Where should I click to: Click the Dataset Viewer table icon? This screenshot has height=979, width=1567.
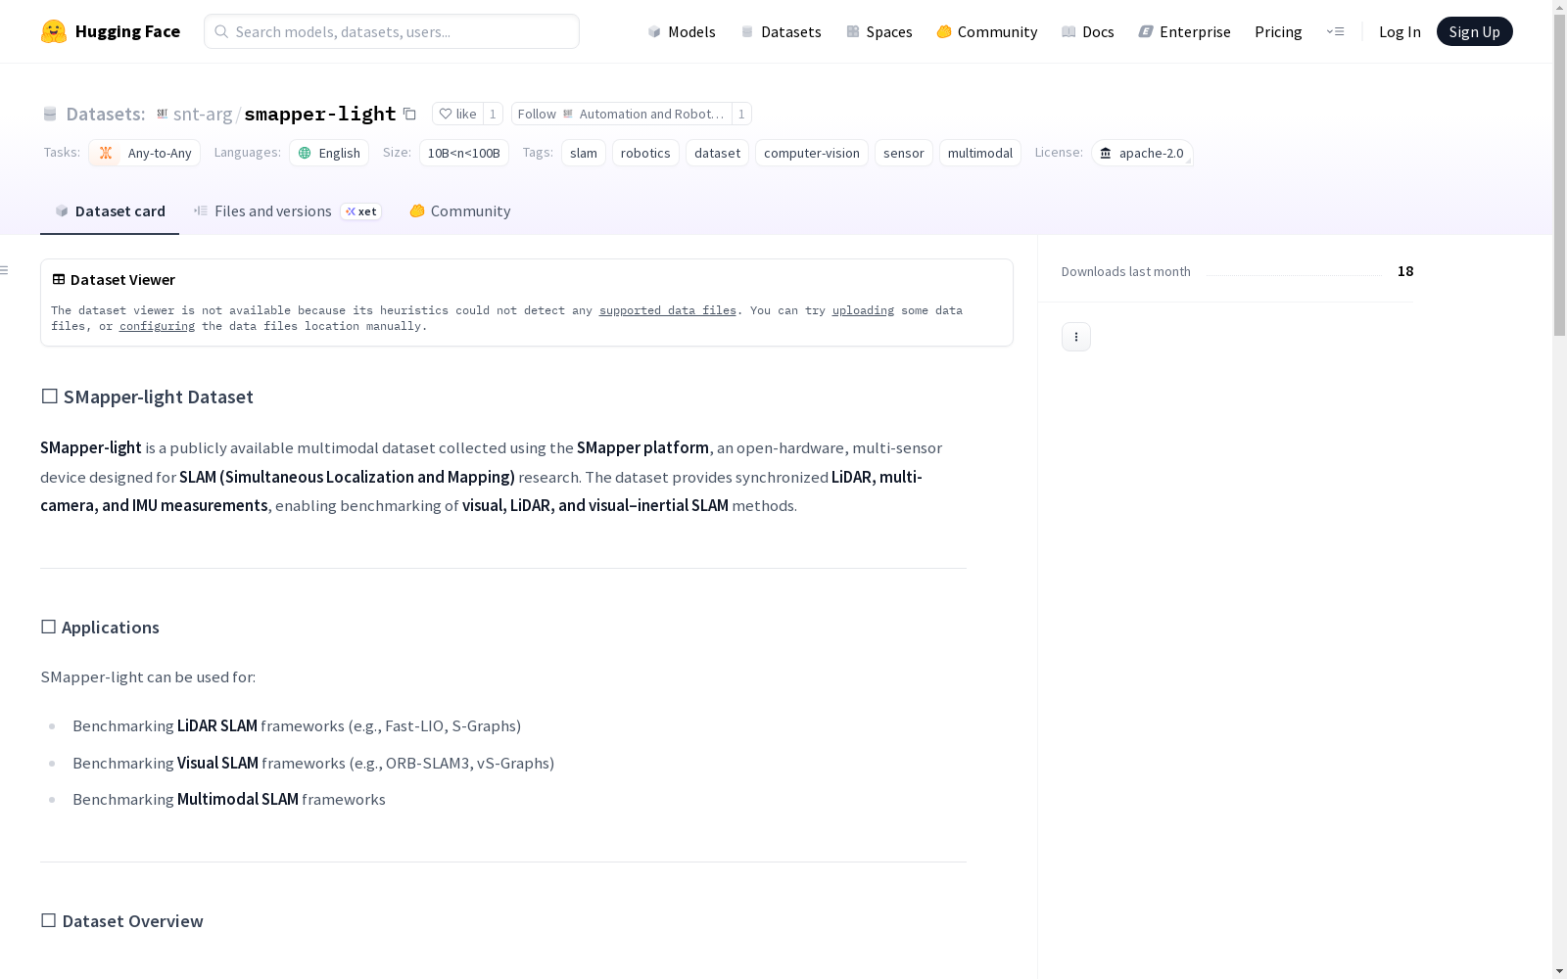[x=59, y=279]
